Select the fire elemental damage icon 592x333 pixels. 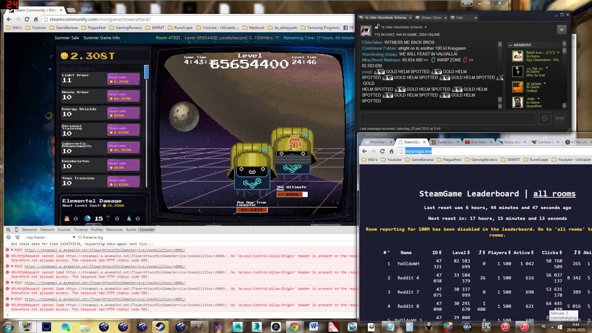[x=67, y=218]
